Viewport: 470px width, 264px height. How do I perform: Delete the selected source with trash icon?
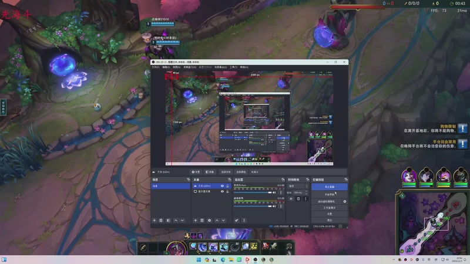coord(202,220)
